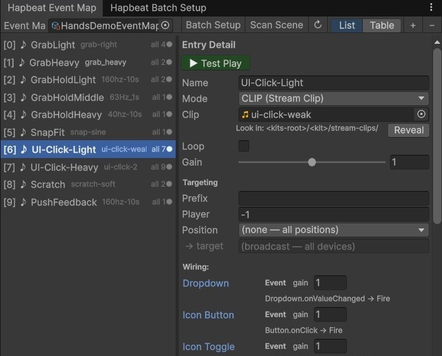This screenshot has height=356, width=442.
Task: Select the PushFeedback entry
Action: (88, 202)
